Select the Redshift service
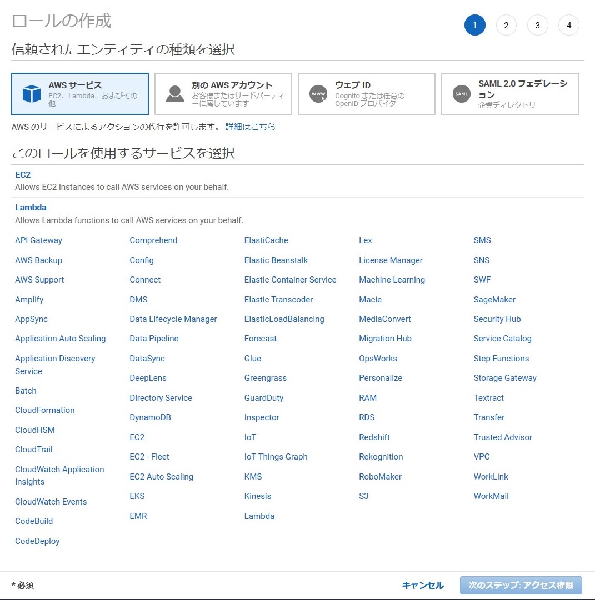Image resolution: width=595 pixels, height=600 pixels. point(374,437)
